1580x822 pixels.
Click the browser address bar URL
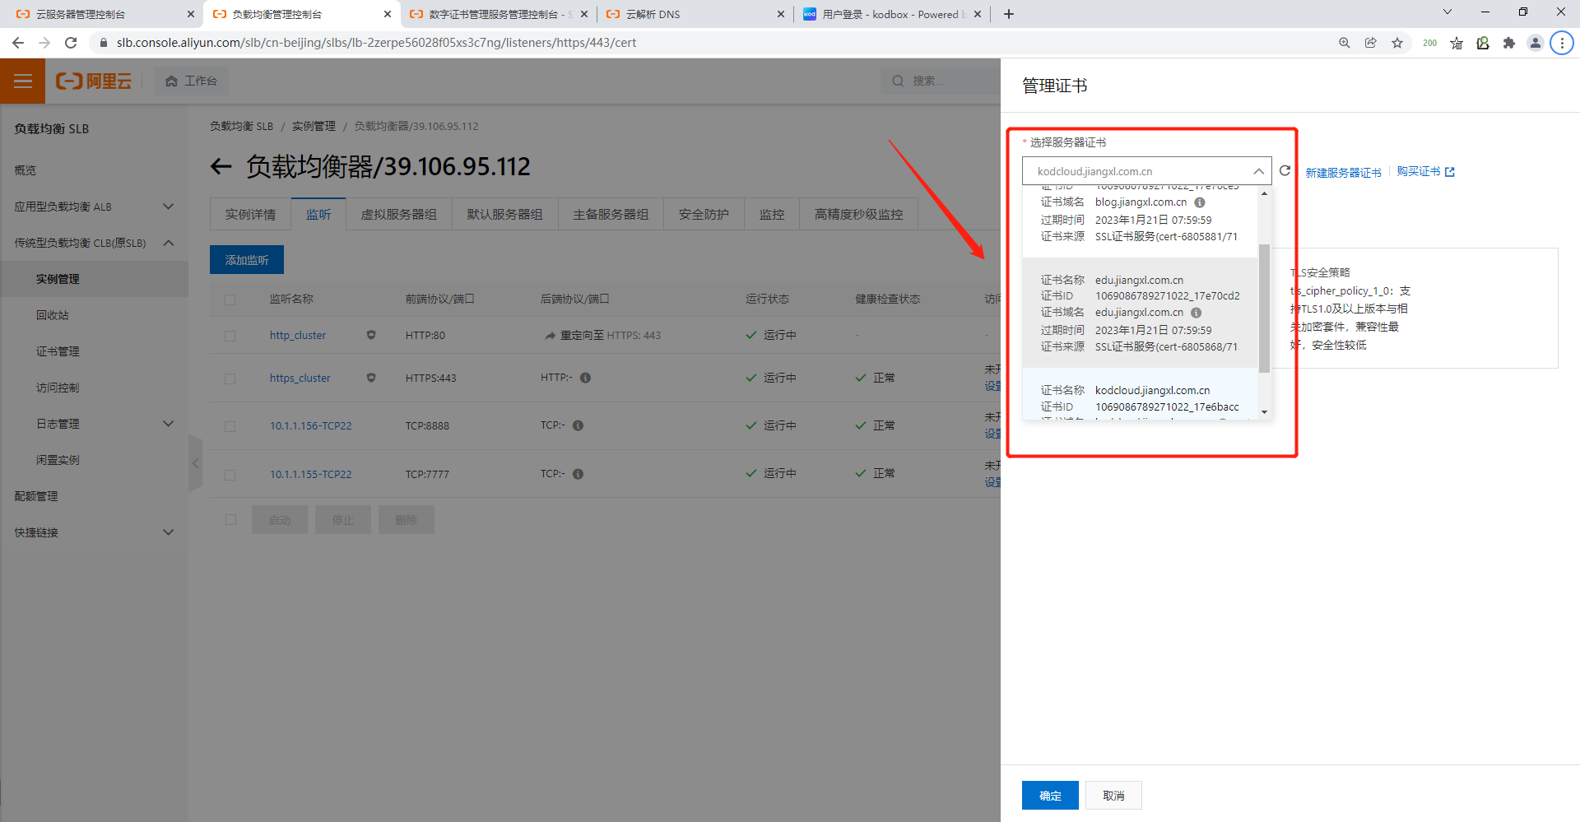[x=376, y=43]
